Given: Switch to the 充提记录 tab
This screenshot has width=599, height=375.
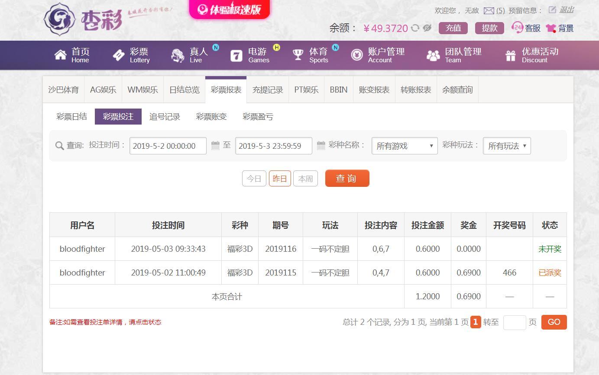Looking at the screenshot, I should (x=268, y=90).
